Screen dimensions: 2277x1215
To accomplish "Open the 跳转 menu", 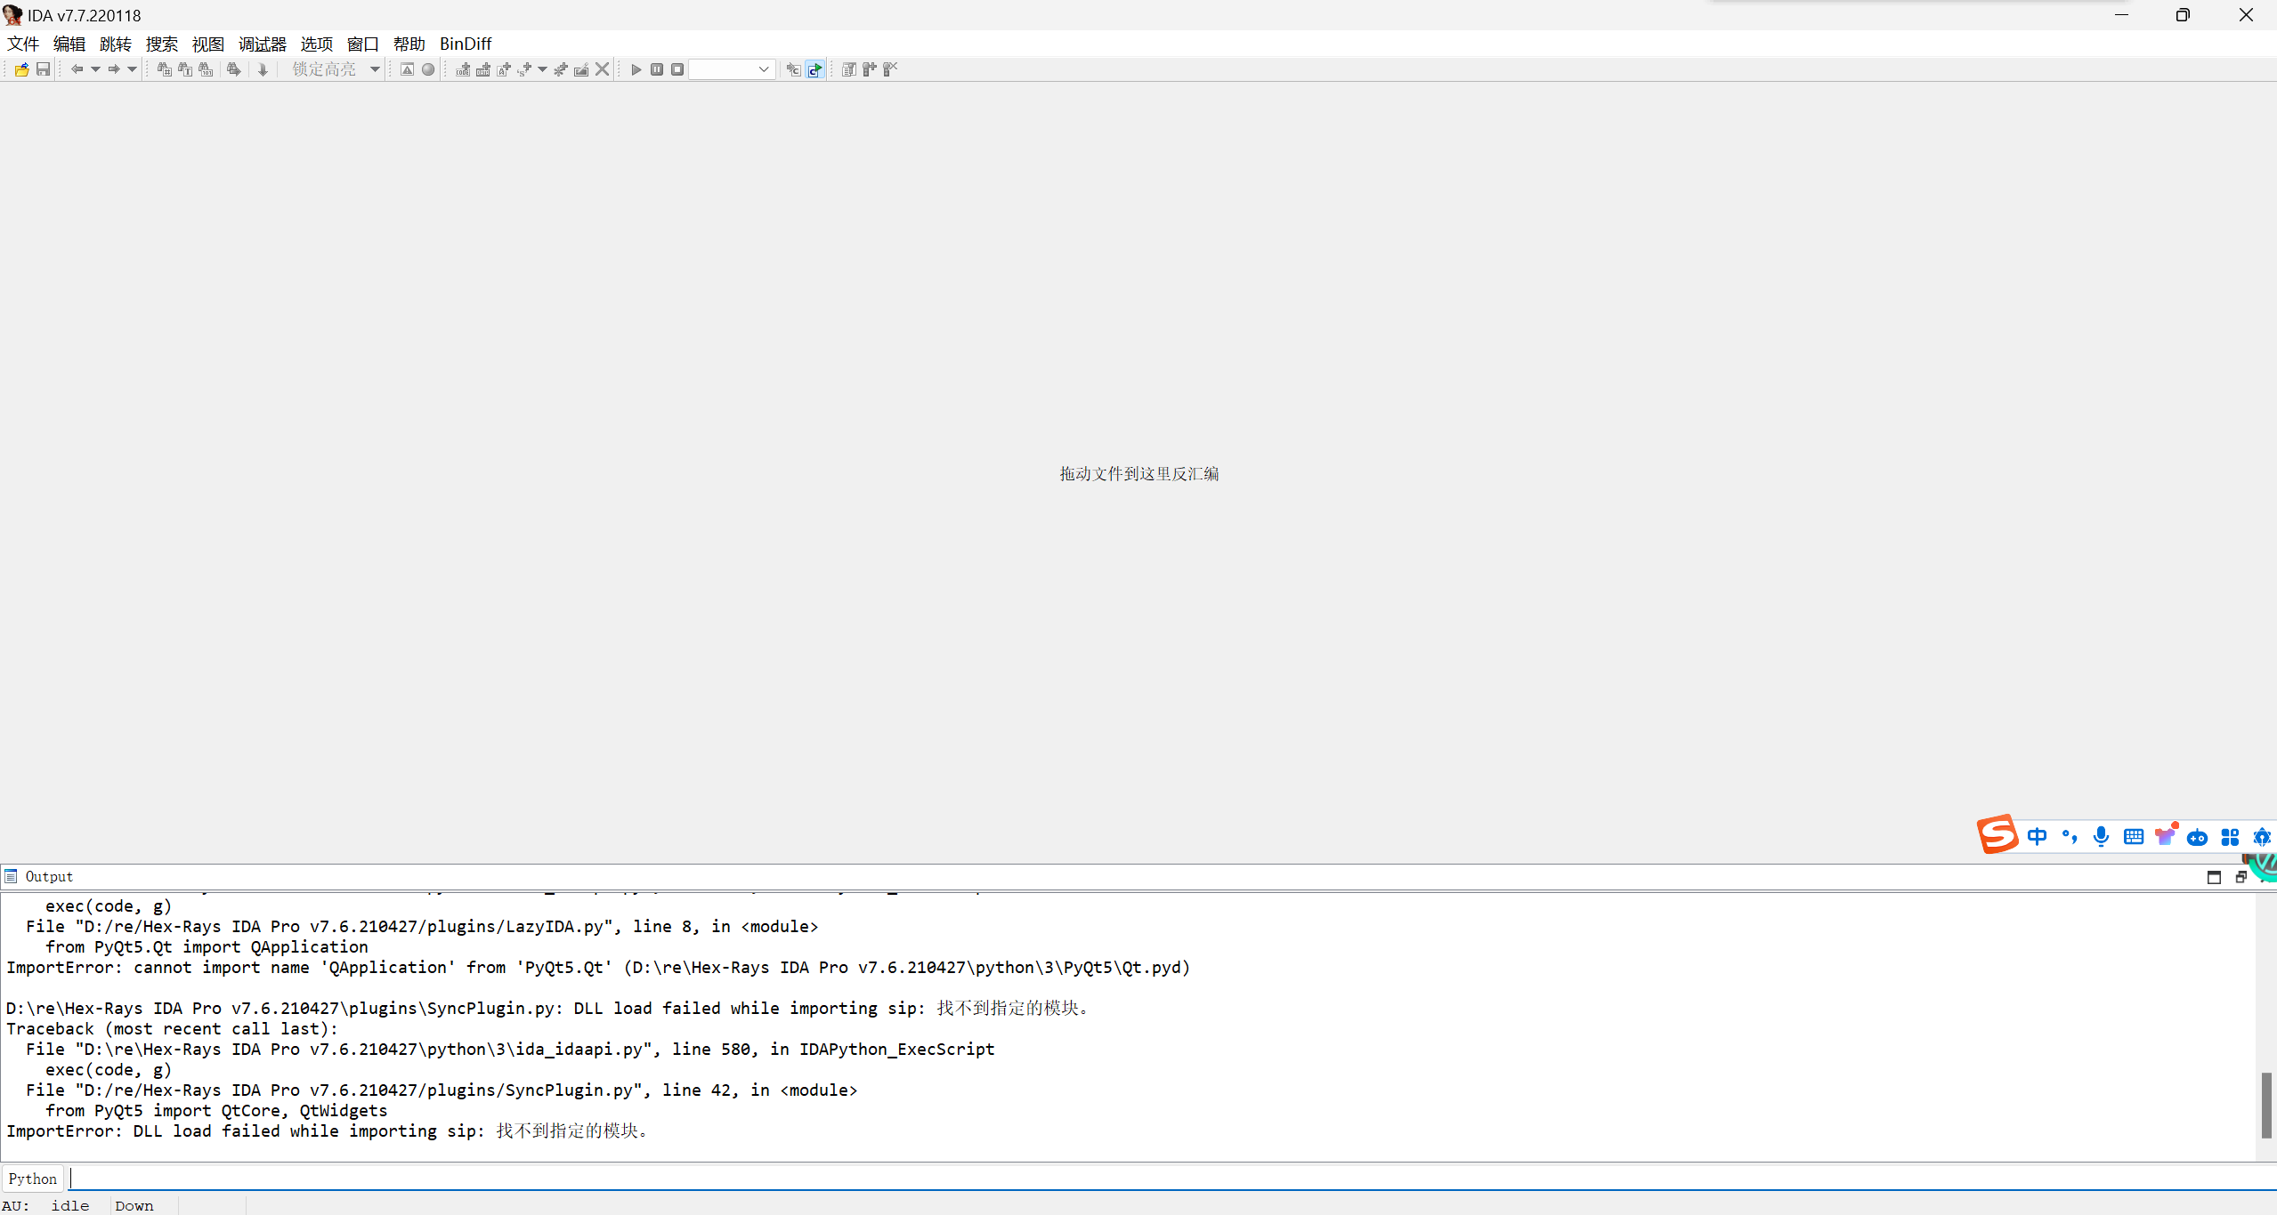I will click(x=116, y=44).
